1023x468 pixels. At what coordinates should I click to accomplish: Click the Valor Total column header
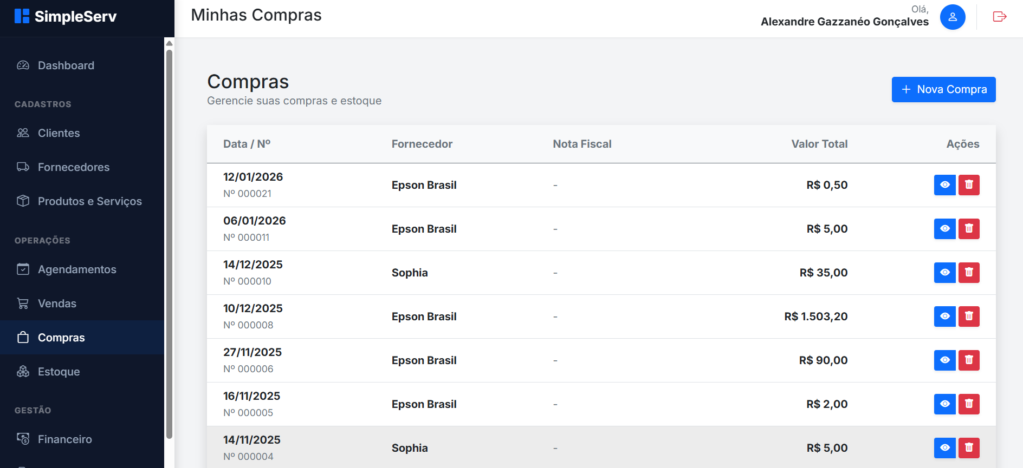(819, 144)
